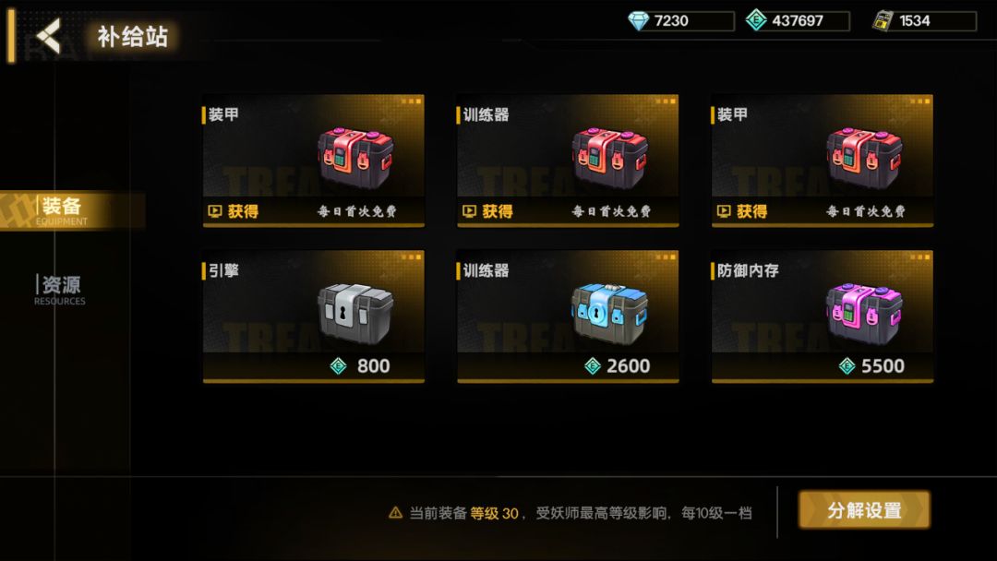Click the 7230 diamond balance field

click(x=680, y=21)
